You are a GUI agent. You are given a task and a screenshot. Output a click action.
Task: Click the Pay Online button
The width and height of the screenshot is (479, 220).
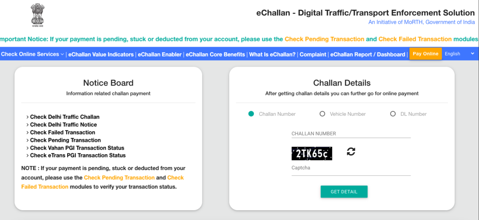(x=425, y=54)
